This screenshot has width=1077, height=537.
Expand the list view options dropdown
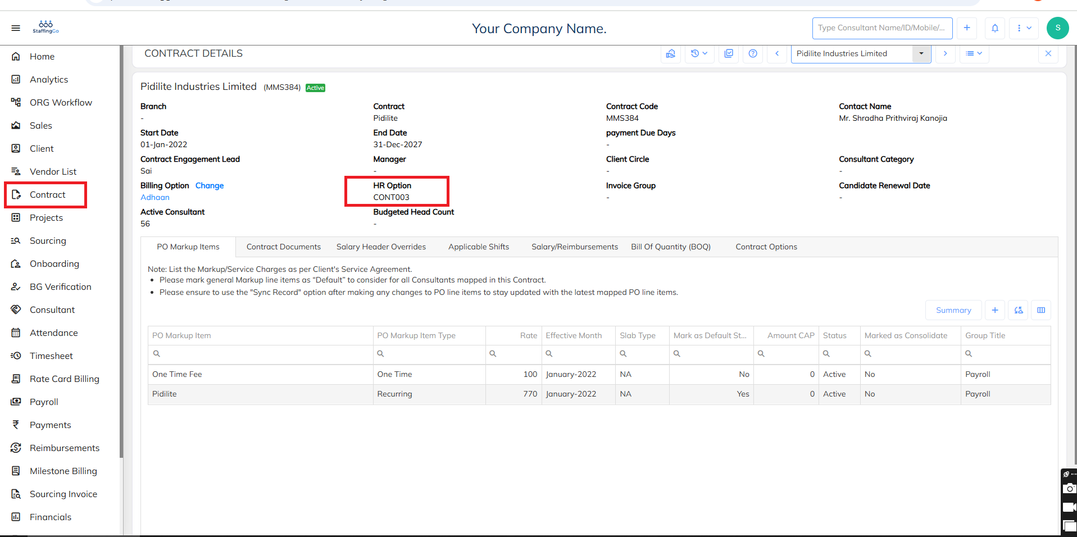click(x=974, y=53)
